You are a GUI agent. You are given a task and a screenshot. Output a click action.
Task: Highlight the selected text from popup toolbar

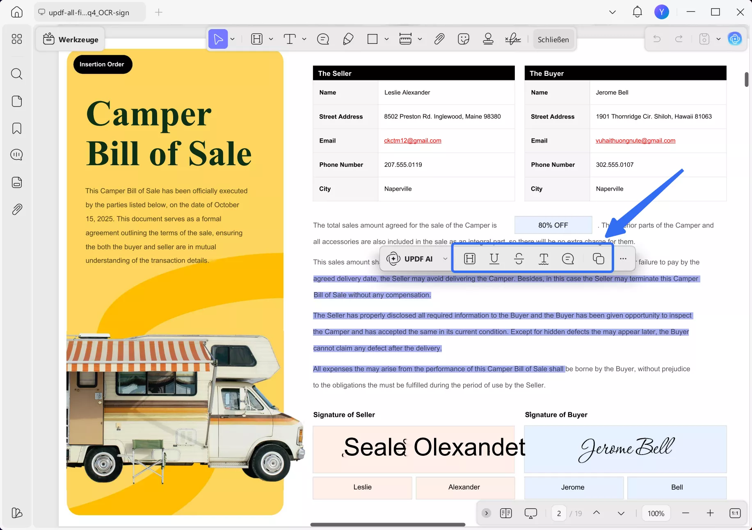[470, 259]
